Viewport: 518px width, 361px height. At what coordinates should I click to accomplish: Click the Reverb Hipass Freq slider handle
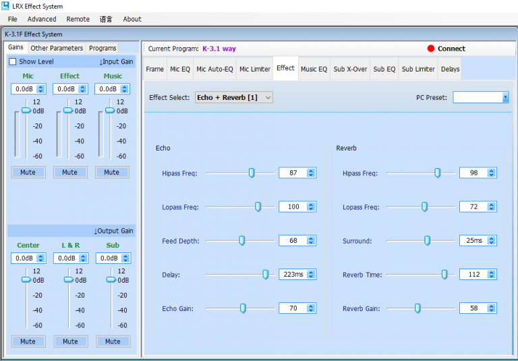coord(437,173)
